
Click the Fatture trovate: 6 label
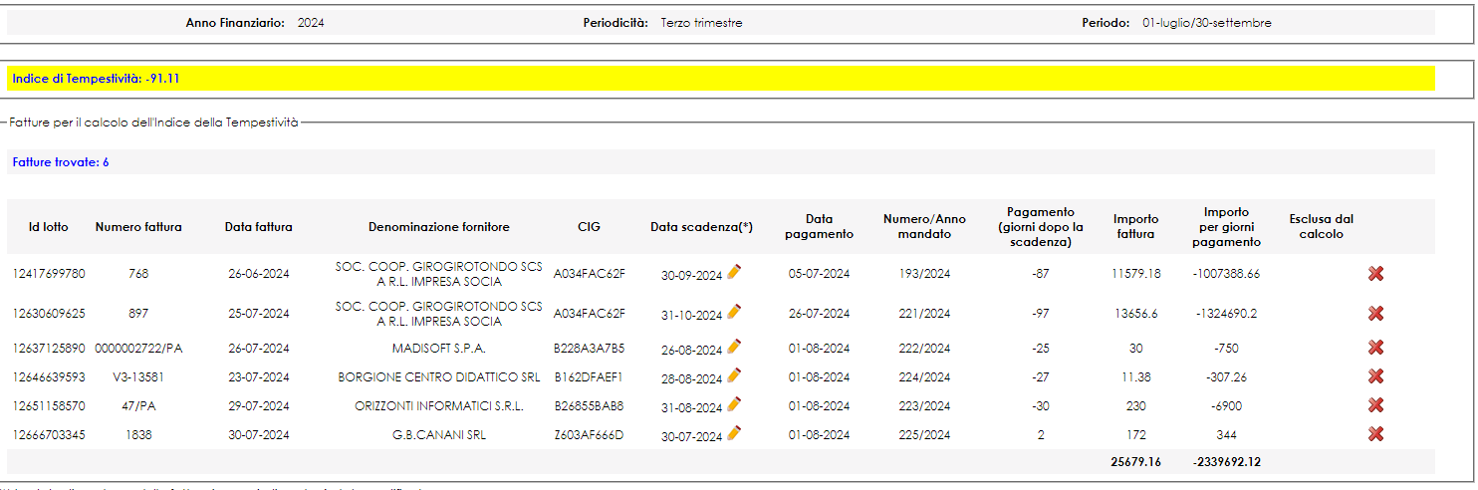coord(61,162)
